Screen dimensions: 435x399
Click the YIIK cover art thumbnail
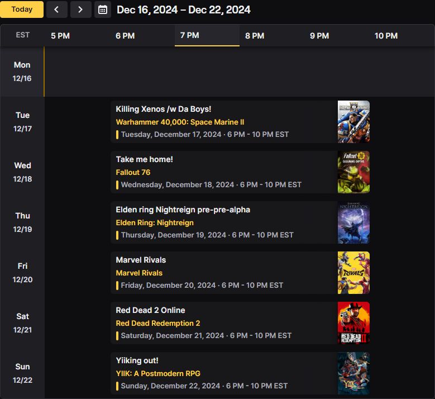click(x=353, y=373)
